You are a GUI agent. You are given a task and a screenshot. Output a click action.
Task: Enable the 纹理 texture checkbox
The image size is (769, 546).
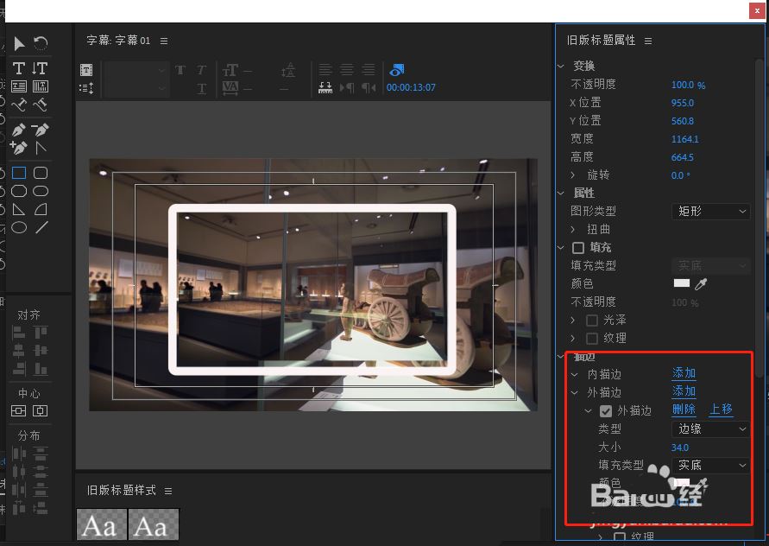pos(594,337)
